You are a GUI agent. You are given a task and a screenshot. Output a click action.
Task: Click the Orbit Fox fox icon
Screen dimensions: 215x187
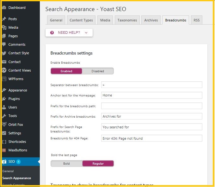click(4, 124)
